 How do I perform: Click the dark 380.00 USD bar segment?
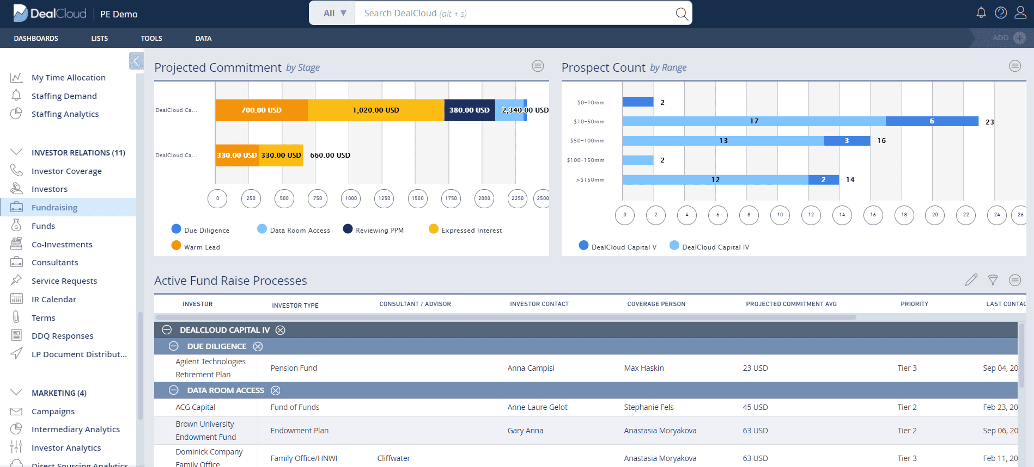pyautogui.click(x=470, y=110)
